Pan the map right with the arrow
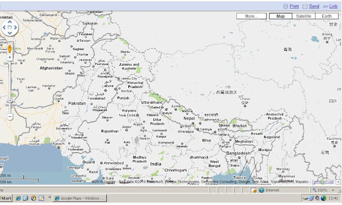The height and width of the screenshot is (205, 342). [x=15, y=27]
